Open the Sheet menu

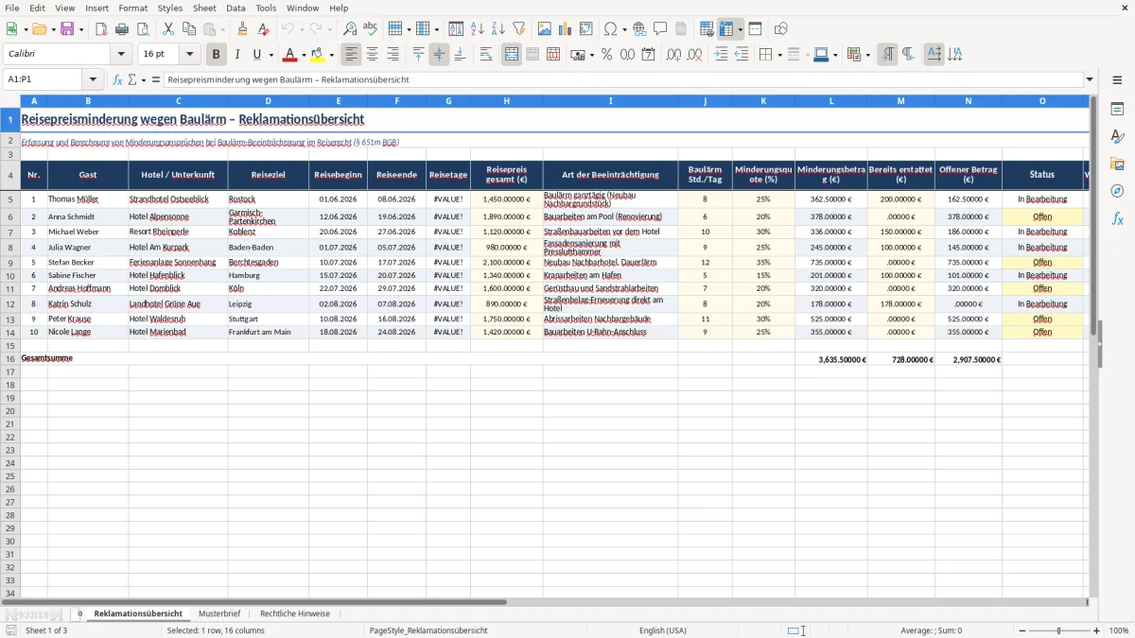tap(204, 8)
